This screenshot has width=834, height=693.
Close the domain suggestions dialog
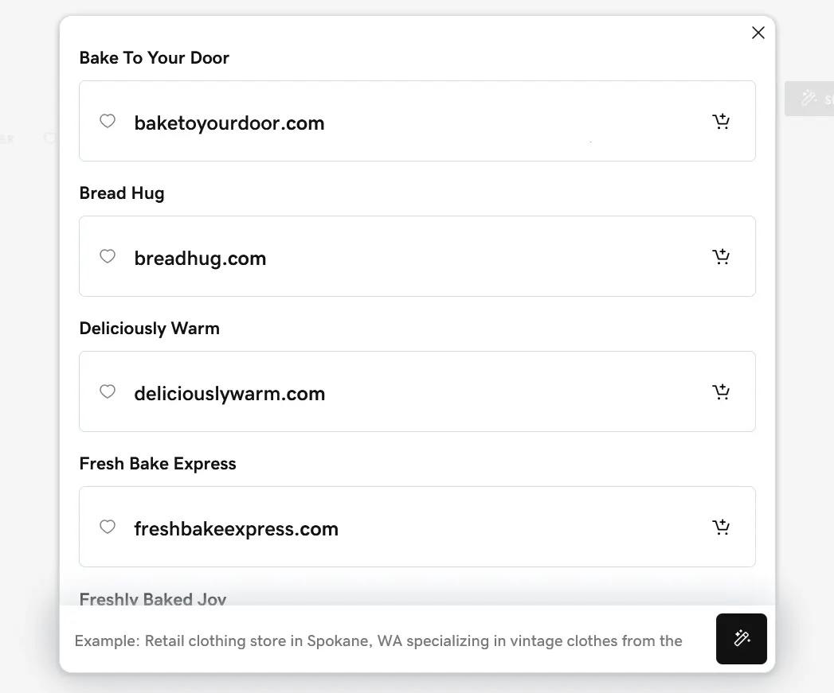(758, 33)
